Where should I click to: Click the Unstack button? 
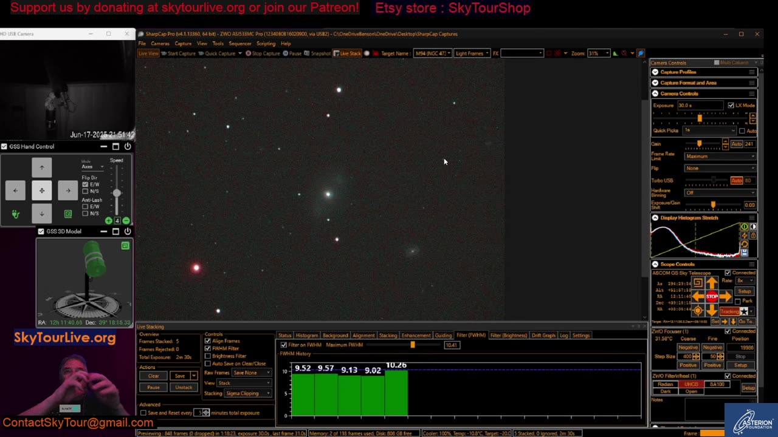click(x=184, y=387)
